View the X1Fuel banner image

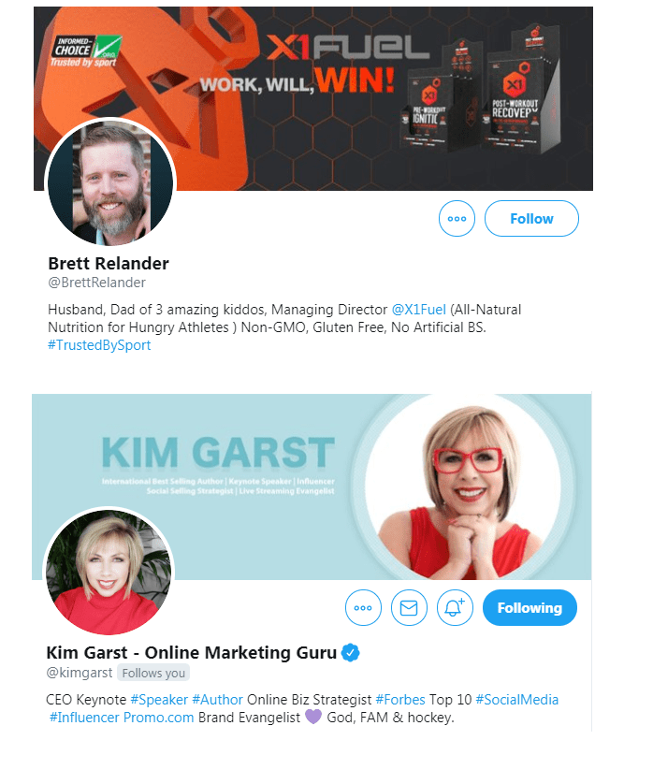(x=313, y=98)
